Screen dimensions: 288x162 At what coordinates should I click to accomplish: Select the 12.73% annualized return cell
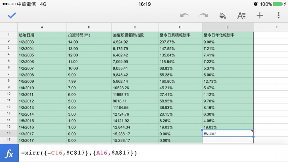coord(228,81)
